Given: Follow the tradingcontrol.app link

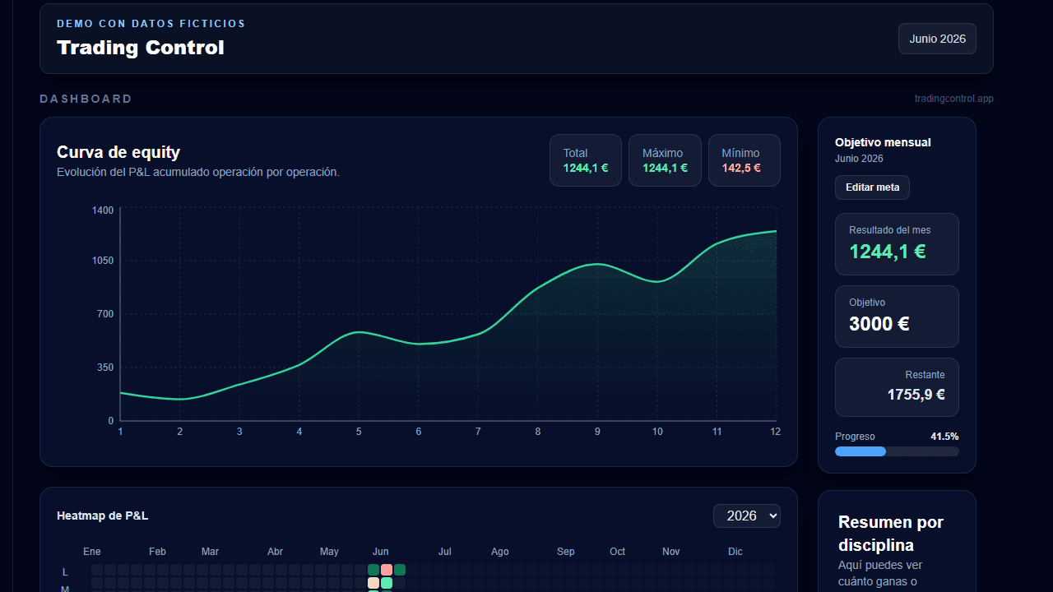Looking at the screenshot, I should pyautogui.click(x=953, y=99).
